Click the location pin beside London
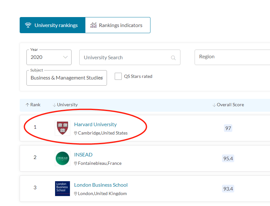 (x=76, y=194)
